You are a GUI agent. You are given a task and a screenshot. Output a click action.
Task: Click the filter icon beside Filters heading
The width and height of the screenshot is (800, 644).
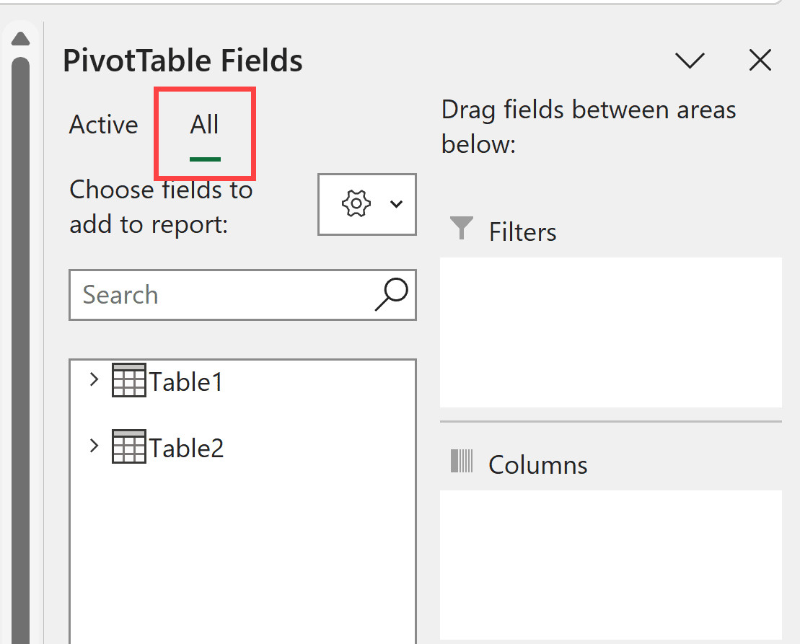pos(460,228)
